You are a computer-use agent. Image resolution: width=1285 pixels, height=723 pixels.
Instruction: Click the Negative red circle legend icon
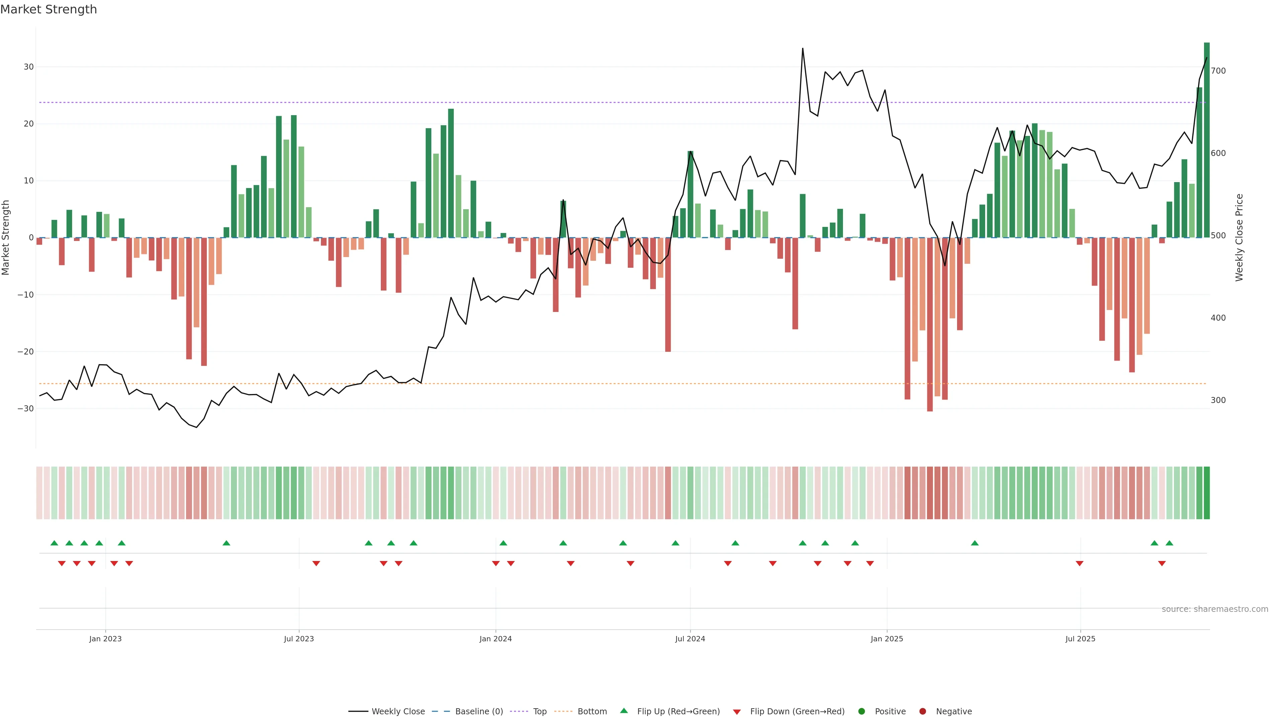(922, 711)
